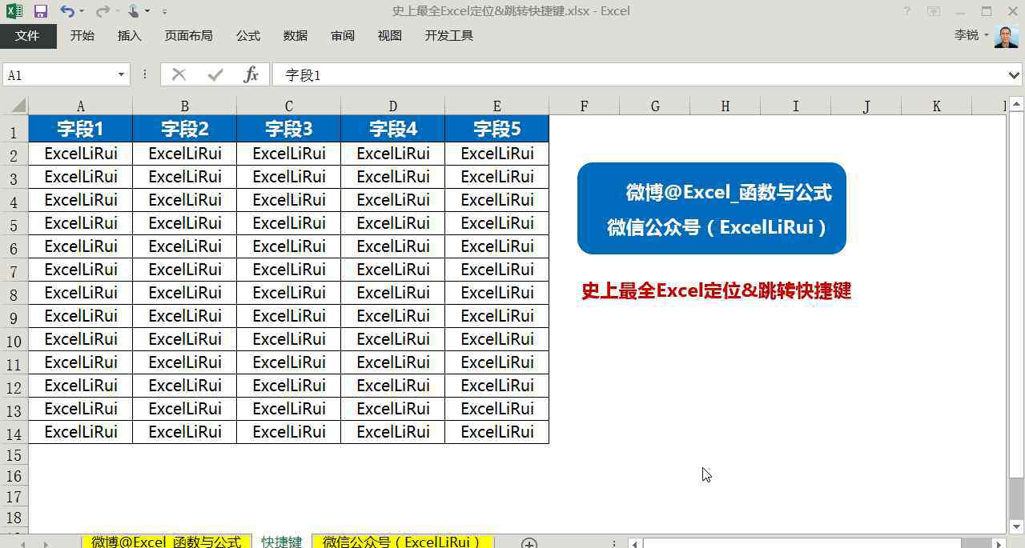Open the 开始 Home ribbon tab
Screen dimensions: 1025x548
coord(82,36)
